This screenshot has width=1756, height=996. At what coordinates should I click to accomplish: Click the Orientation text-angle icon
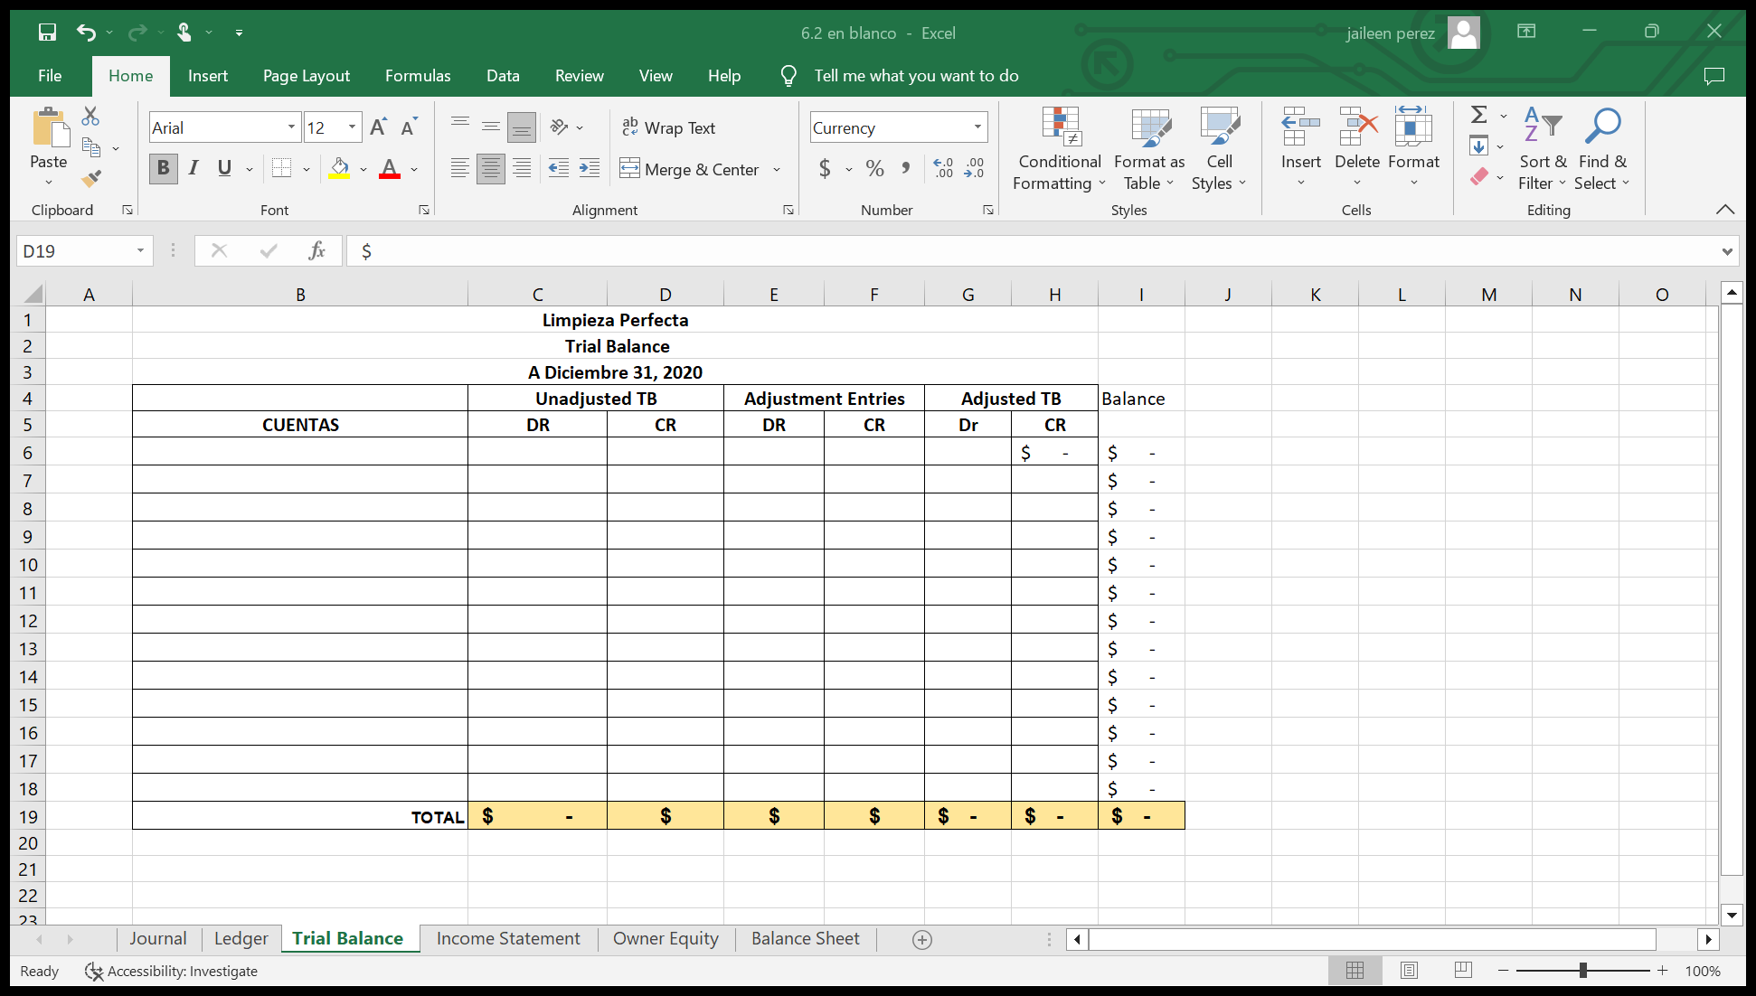[559, 127]
